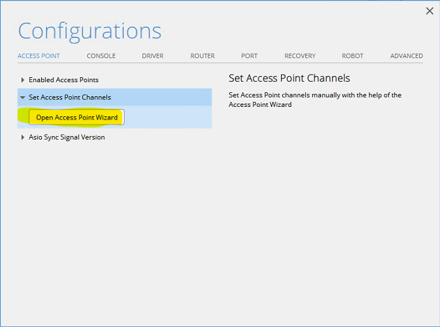Switch to the Recovery tab

[300, 56]
